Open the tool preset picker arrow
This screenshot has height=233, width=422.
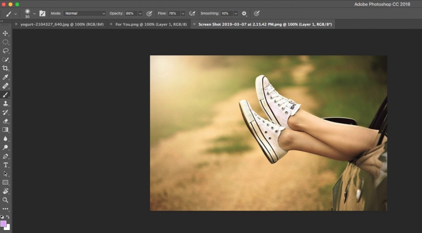click(x=15, y=14)
